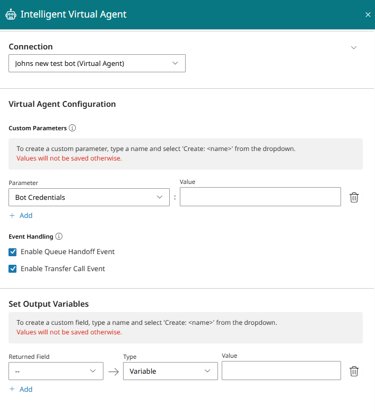Show info for Custom Parameters
The image size is (375, 412).
click(x=72, y=128)
